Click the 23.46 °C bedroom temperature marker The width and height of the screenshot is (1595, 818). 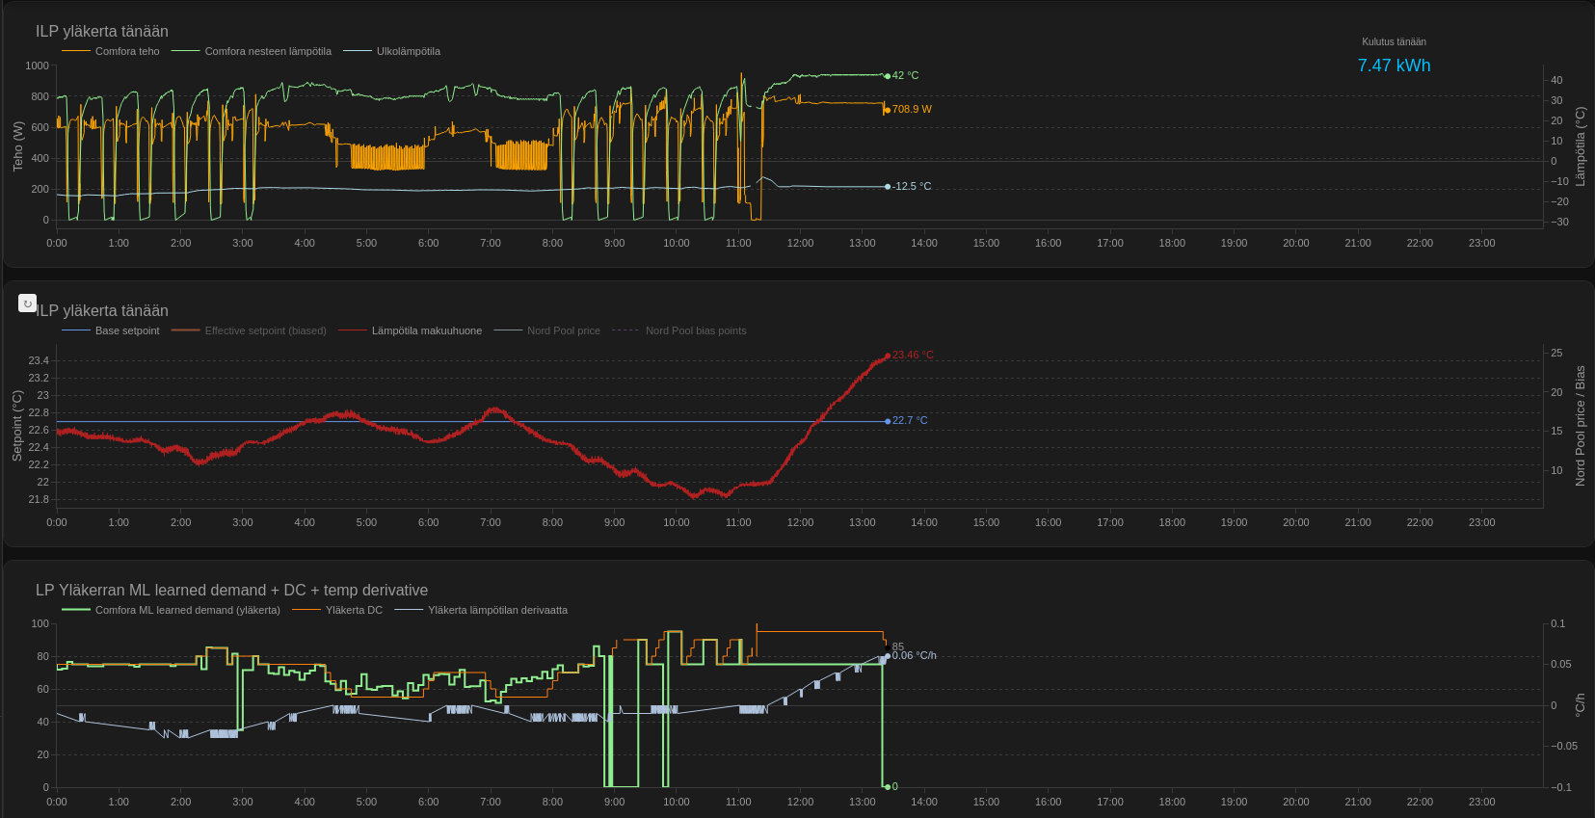[888, 356]
